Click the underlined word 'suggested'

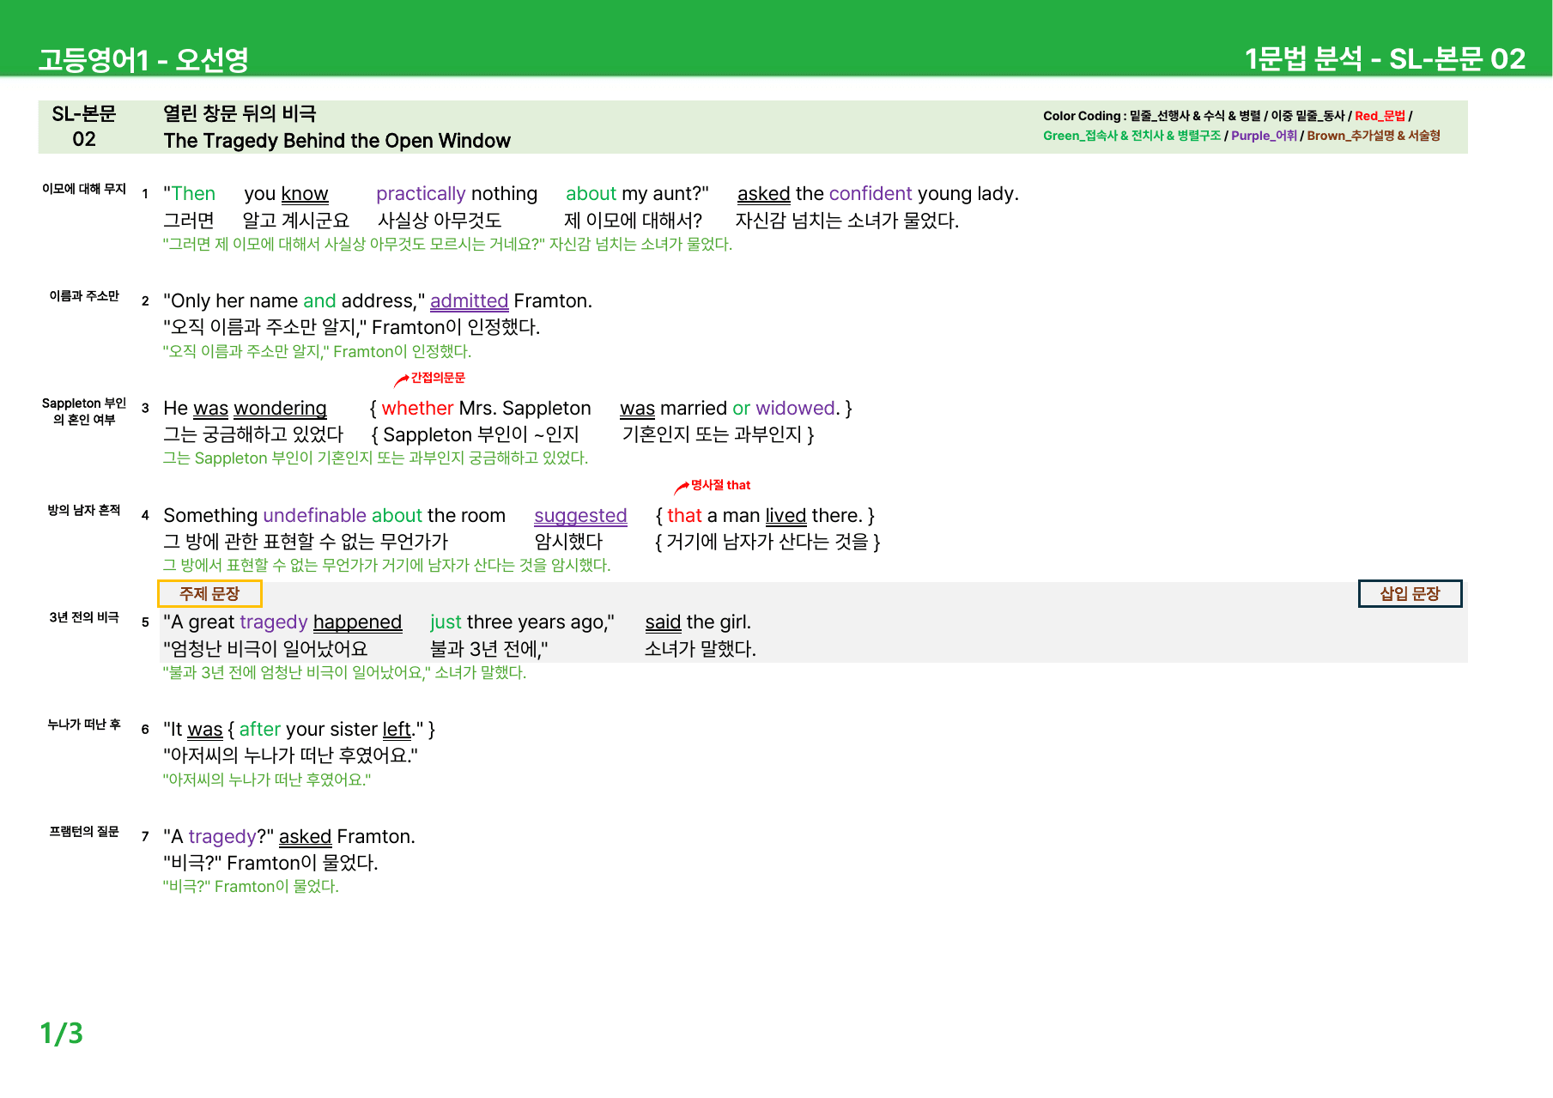click(580, 516)
